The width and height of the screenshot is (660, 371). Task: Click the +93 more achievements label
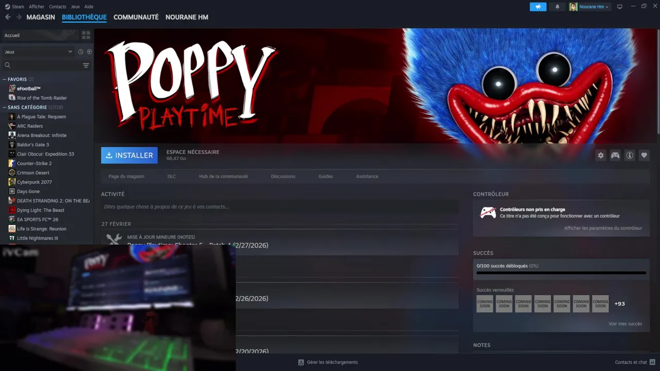coord(619,303)
